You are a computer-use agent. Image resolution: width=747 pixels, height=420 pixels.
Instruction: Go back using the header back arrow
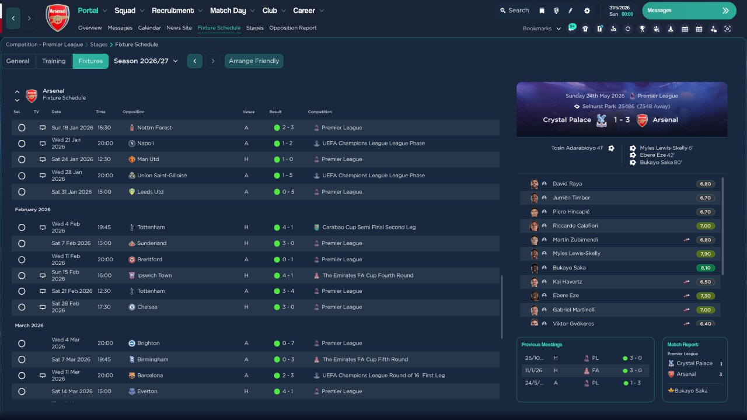point(13,18)
